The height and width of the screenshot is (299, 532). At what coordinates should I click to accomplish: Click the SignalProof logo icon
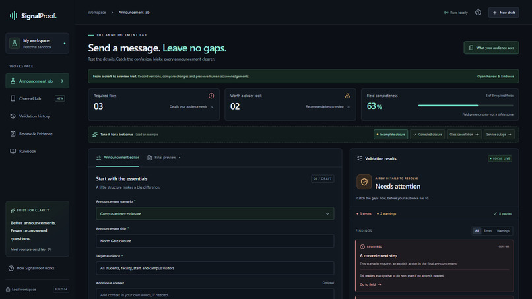(x=14, y=16)
